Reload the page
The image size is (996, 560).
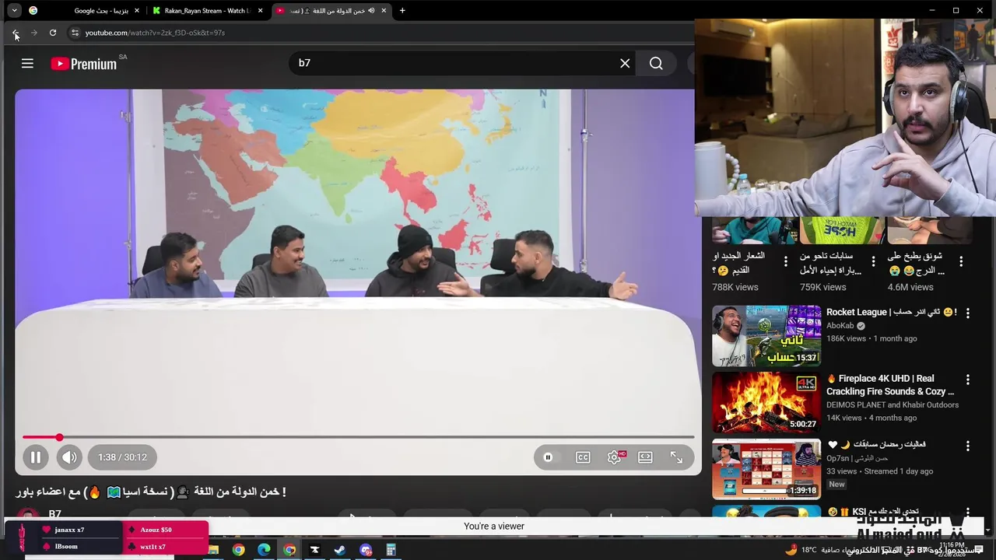click(52, 33)
